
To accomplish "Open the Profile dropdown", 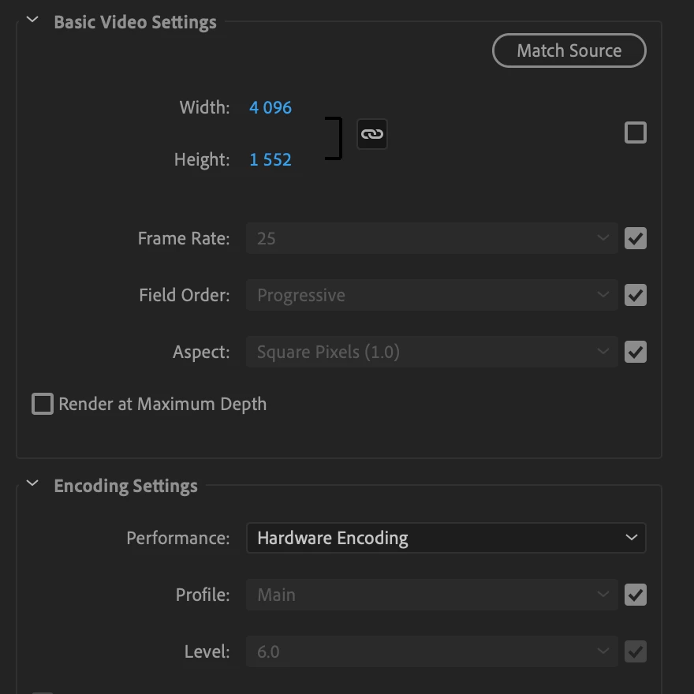I will [431, 595].
